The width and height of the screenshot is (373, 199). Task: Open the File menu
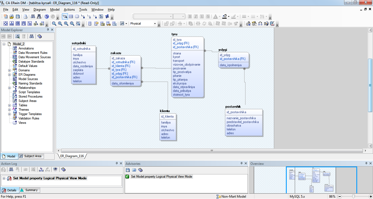[6, 10]
